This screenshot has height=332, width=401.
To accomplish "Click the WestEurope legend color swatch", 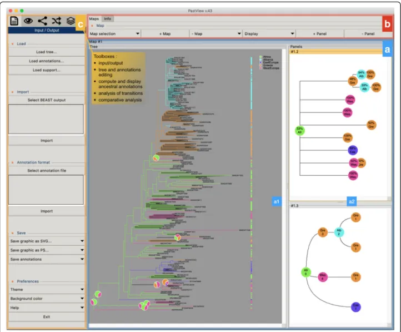I will [260, 68].
